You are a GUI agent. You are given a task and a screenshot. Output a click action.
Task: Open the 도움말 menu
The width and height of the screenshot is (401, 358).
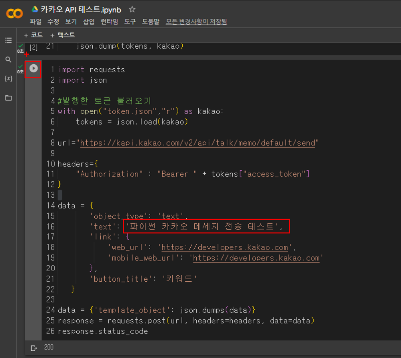click(151, 22)
